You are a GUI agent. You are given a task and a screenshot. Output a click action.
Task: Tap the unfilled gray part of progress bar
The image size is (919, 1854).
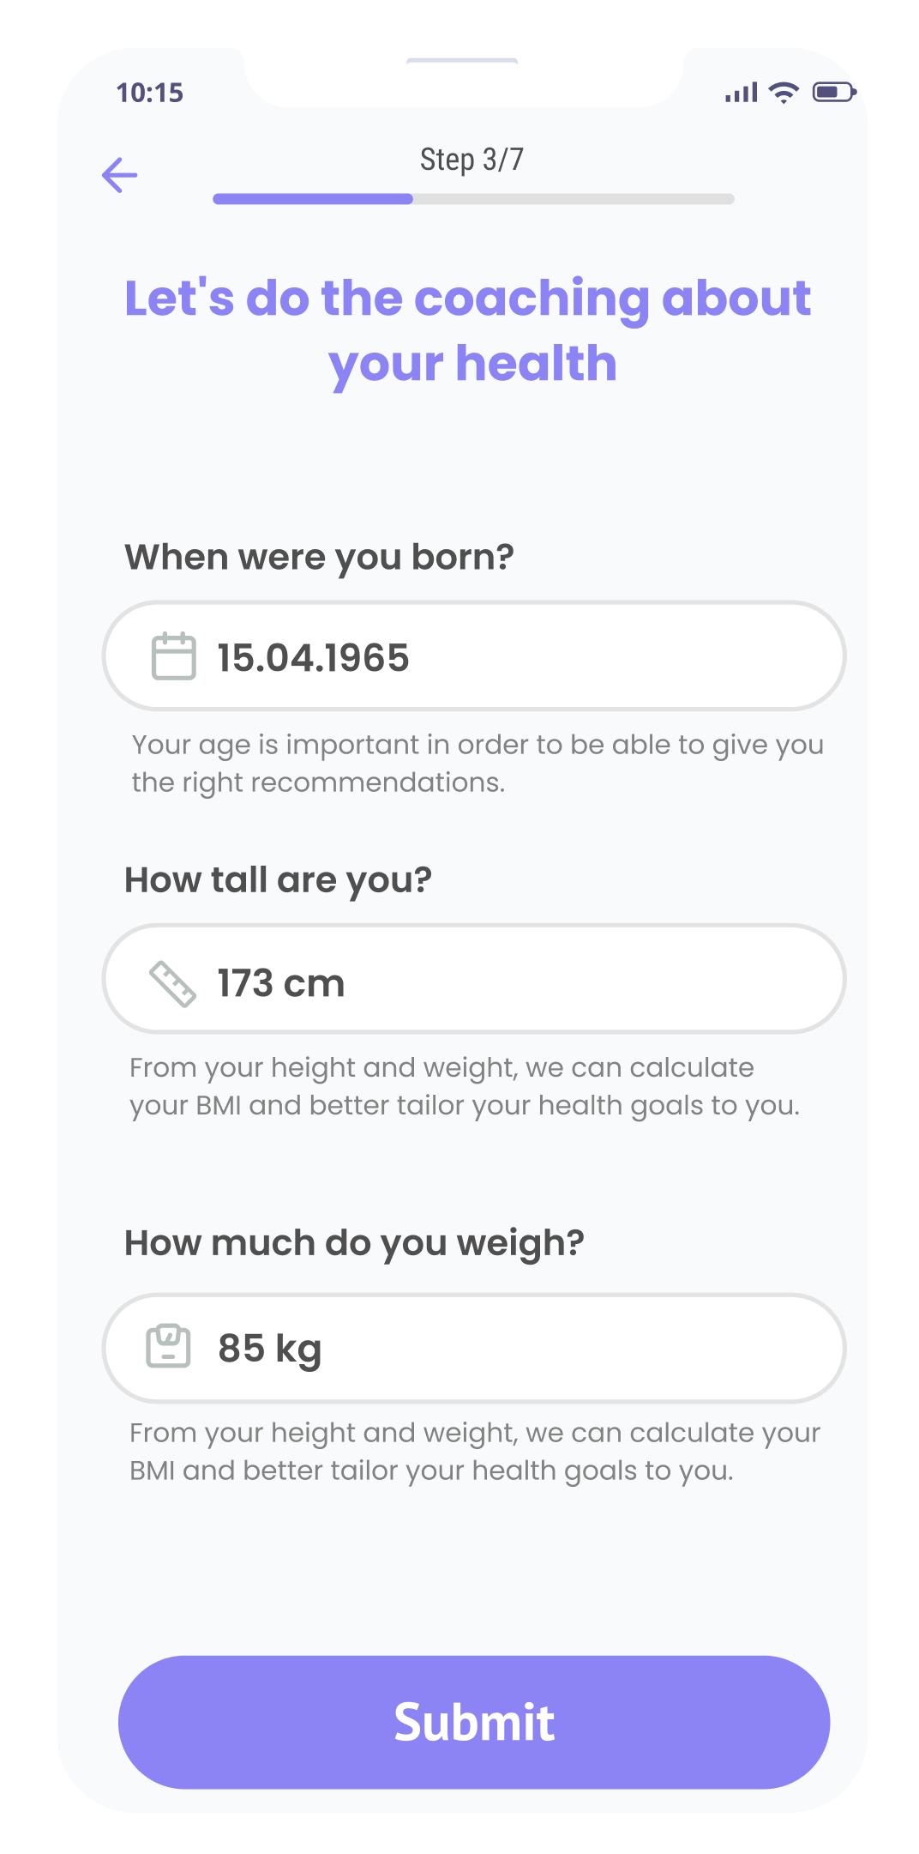coord(573,199)
